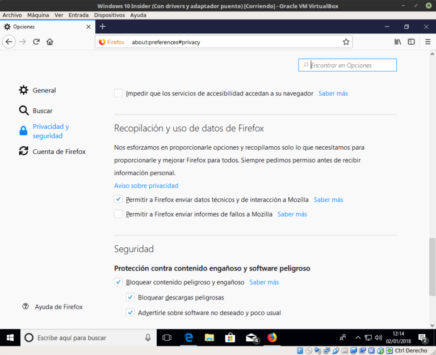Bookmark this page with the star icon
The height and width of the screenshot is (355, 436).
[x=346, y=42]
